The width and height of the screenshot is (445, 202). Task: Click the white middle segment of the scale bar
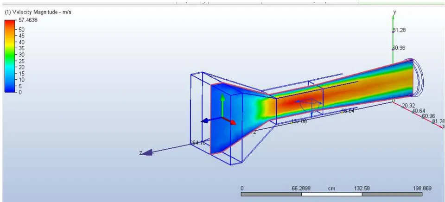331,194
